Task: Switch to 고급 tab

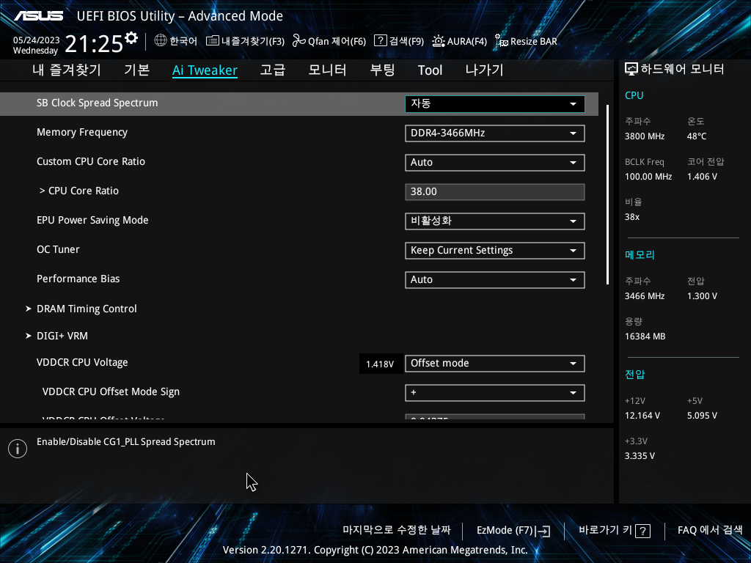Action: tap(273, 70)
